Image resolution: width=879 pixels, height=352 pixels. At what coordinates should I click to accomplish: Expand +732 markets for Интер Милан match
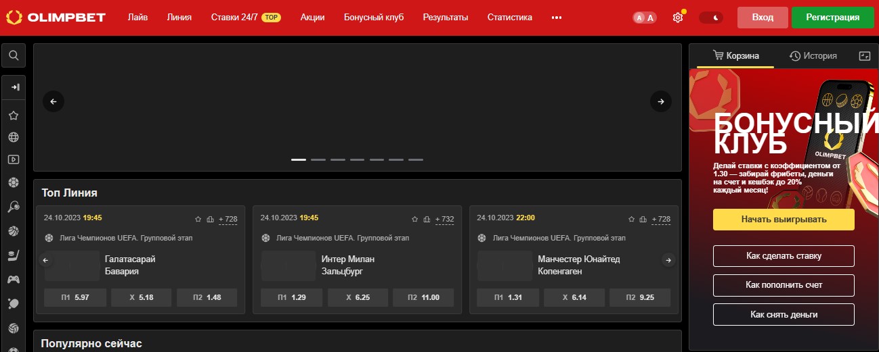tap(444, 219)
